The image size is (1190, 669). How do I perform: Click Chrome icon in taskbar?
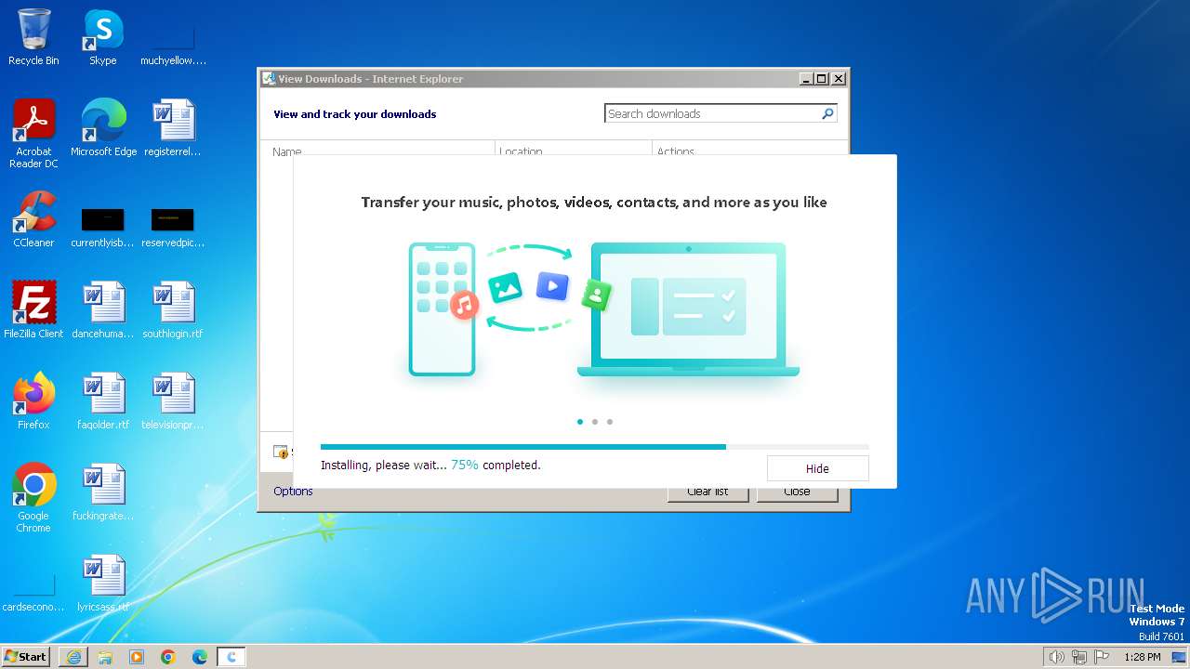[x=168, y=657]
